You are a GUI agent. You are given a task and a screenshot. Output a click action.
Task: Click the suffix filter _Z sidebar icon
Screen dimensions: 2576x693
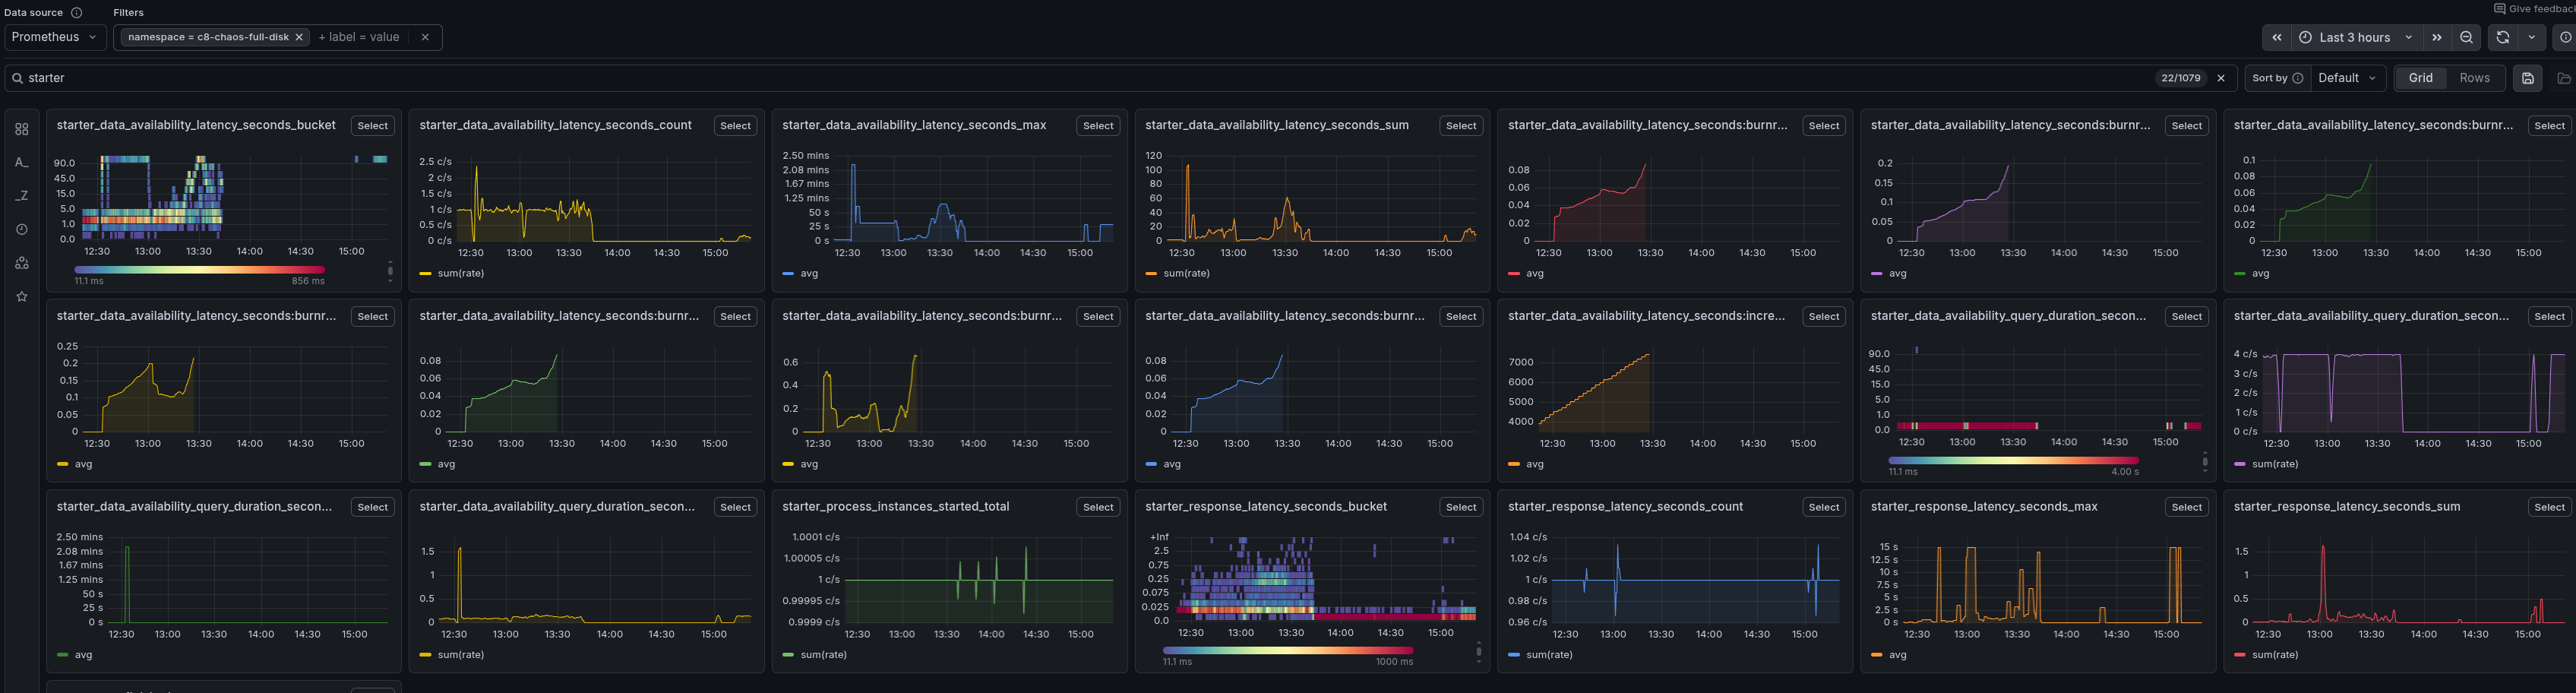(x=22, y=196)
